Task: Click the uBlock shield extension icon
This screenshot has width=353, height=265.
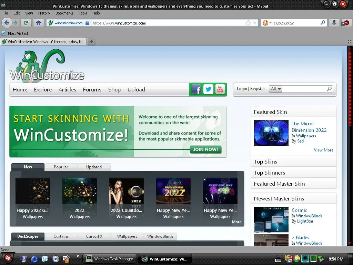Action: pyautogui.click(x=346, y=23)
